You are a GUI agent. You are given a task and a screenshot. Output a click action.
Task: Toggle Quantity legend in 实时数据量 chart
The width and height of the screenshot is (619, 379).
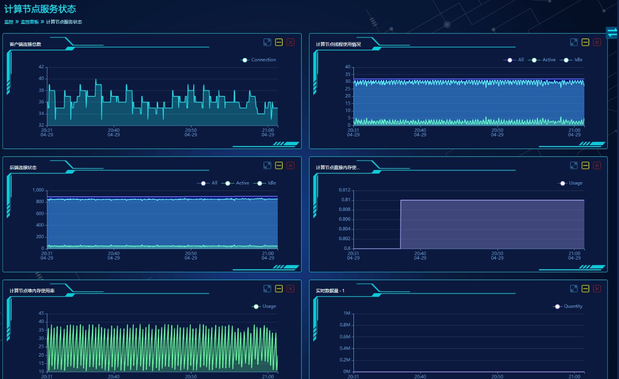[x=568, y=306]
